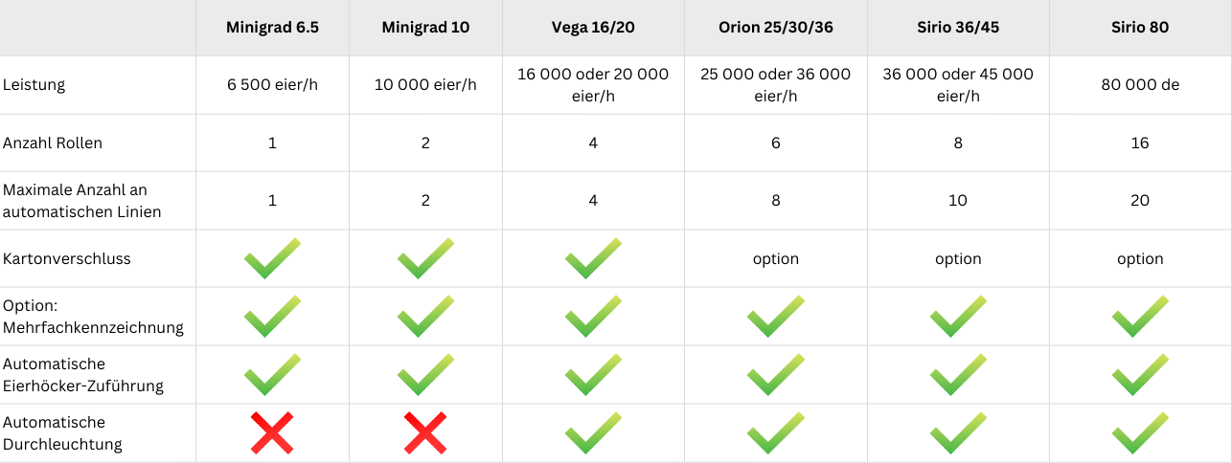Click the Sirio 80 column header
Screen dimensions: 1232x463
(1140, 28)
